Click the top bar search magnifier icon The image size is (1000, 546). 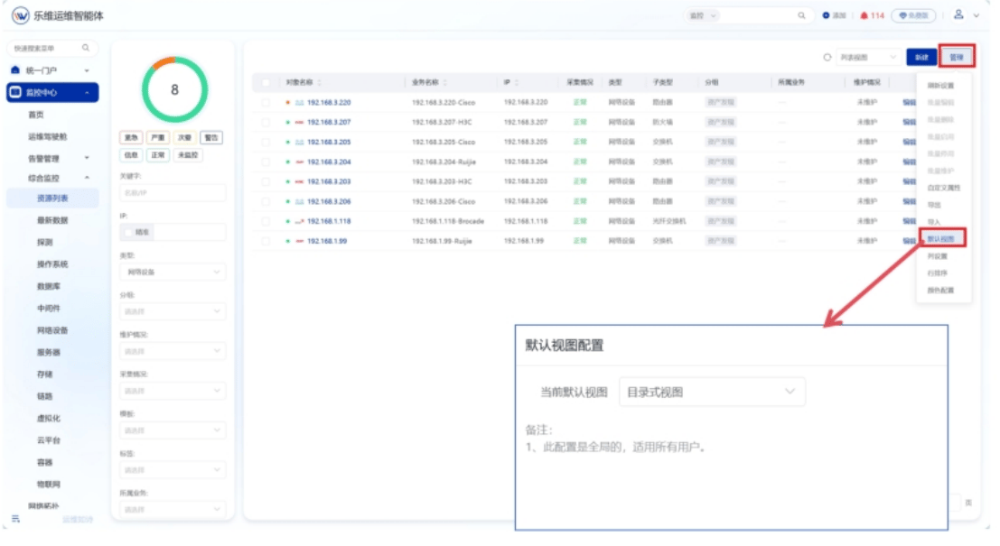coord(801,15)
